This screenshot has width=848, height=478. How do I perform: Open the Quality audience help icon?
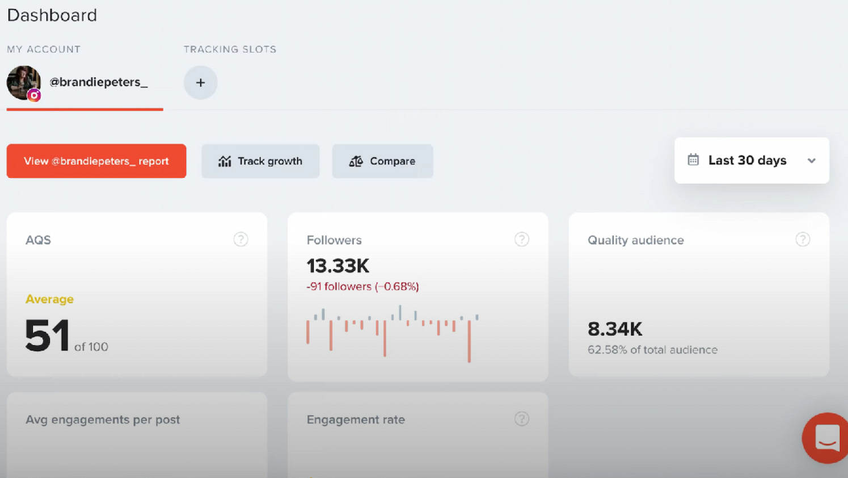[x=803, y=239]
